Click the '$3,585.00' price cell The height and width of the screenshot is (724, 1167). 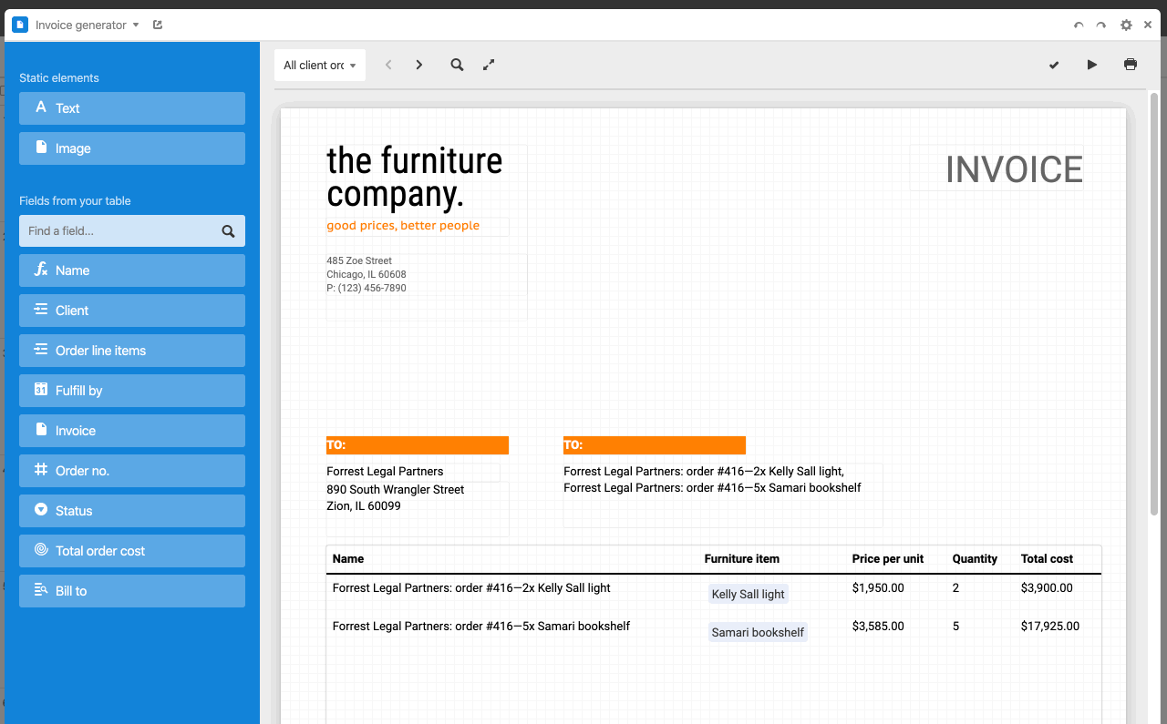click(878, 627)
